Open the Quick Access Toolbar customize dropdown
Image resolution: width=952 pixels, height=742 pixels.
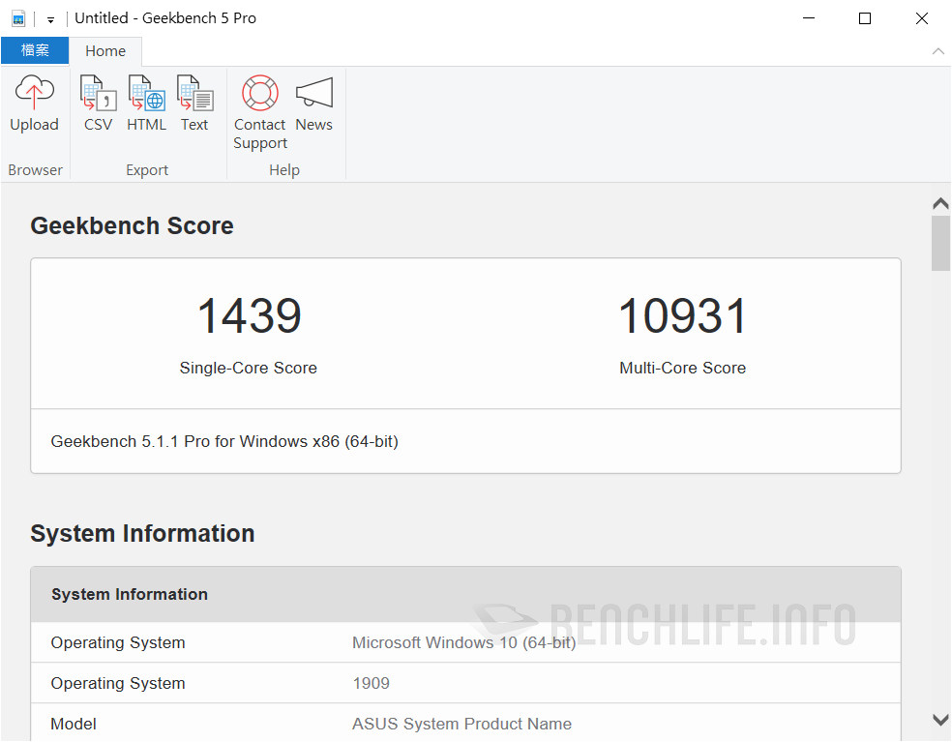(50, 17)
